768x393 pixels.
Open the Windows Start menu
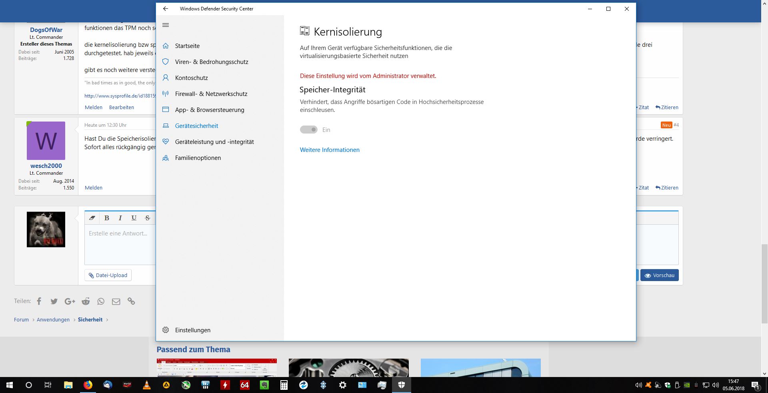pyautogui.click(x=10, y=385)
